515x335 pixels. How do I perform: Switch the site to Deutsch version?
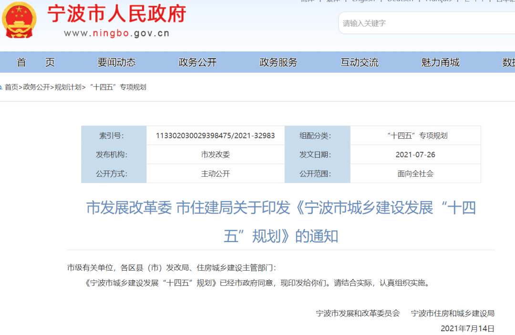coord(401,1)
